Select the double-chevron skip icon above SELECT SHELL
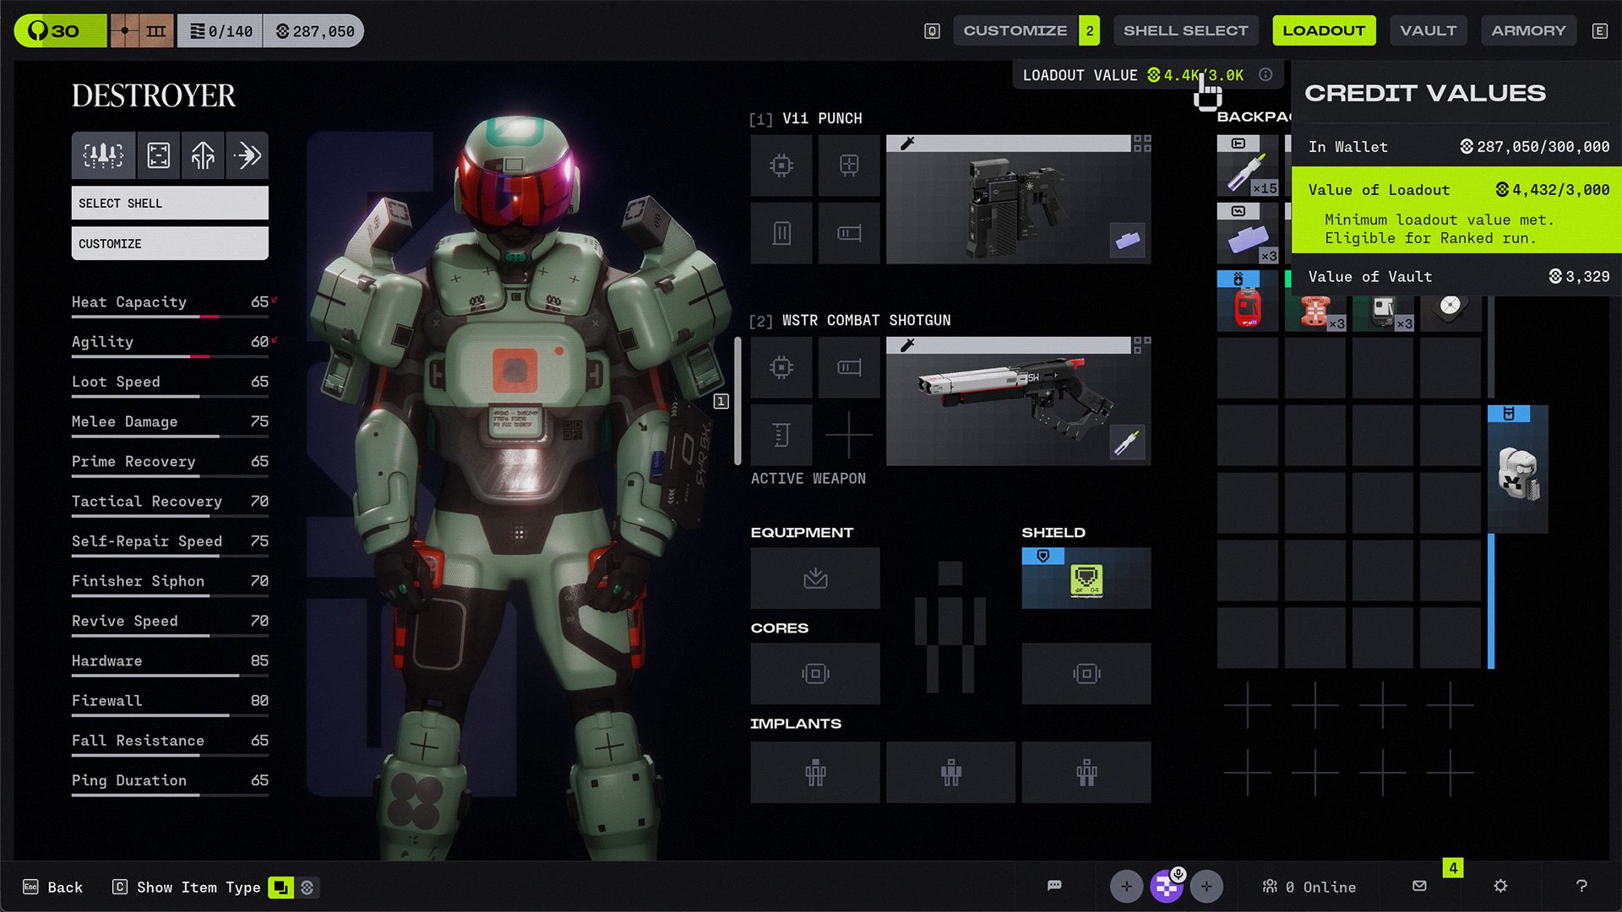This screenshot has height=912, width=1622. coord(247,155)
